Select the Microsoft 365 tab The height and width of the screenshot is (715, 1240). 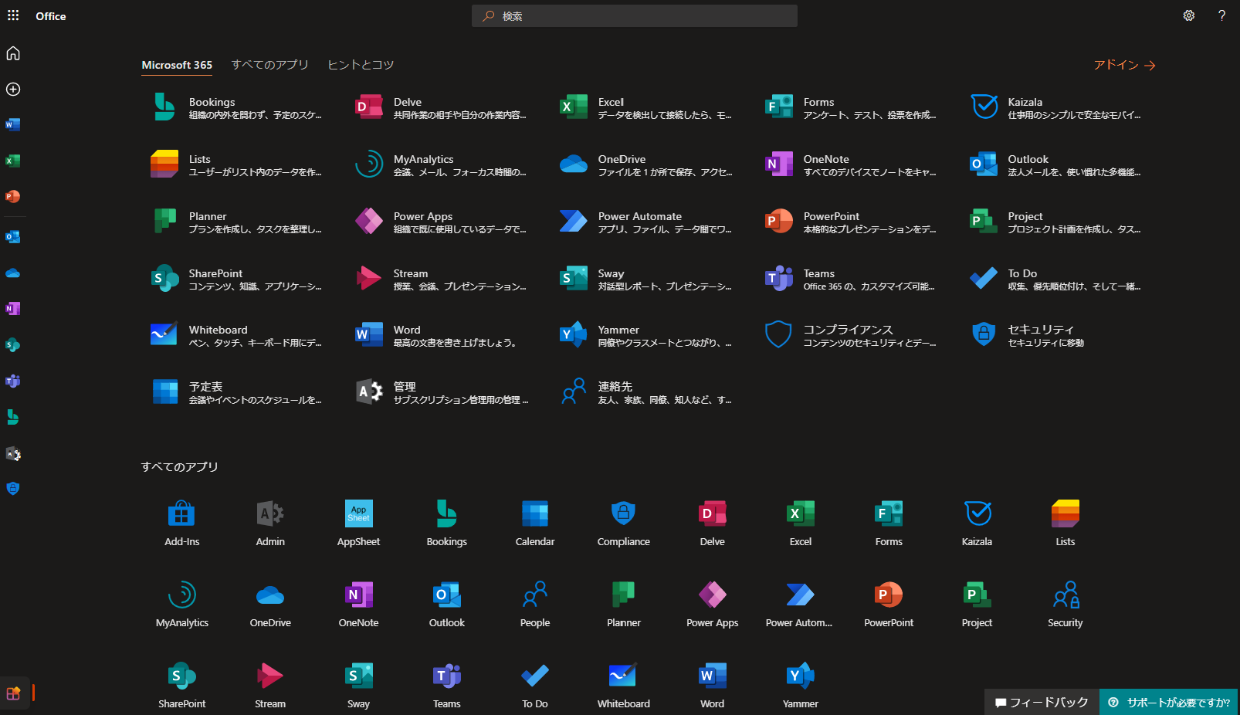pos(177,65)
